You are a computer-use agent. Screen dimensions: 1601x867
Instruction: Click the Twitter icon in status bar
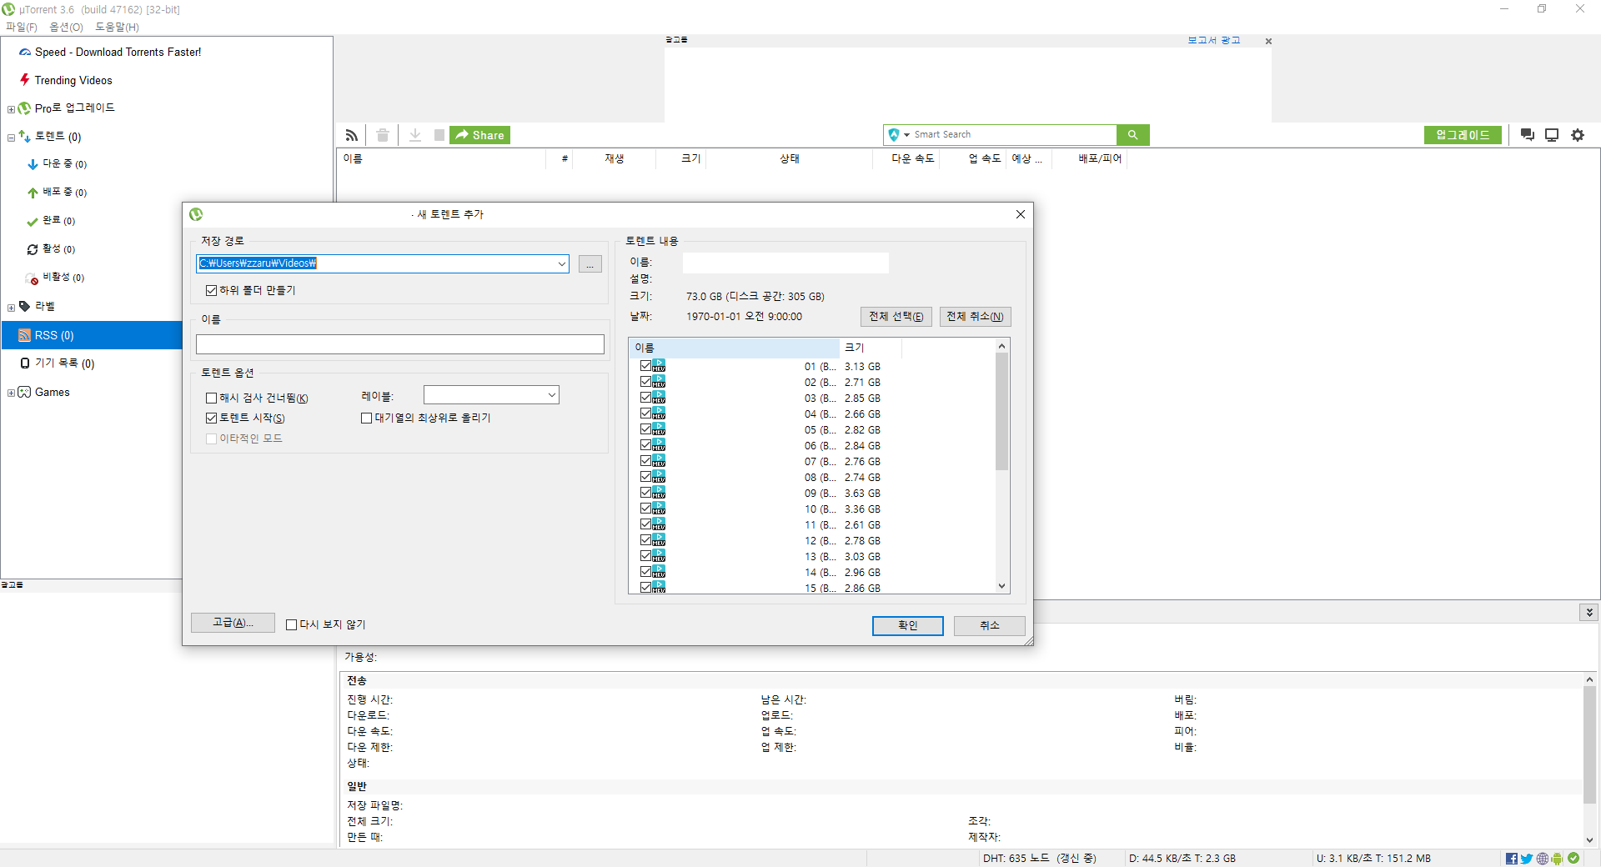click(x=1527, y=859)
